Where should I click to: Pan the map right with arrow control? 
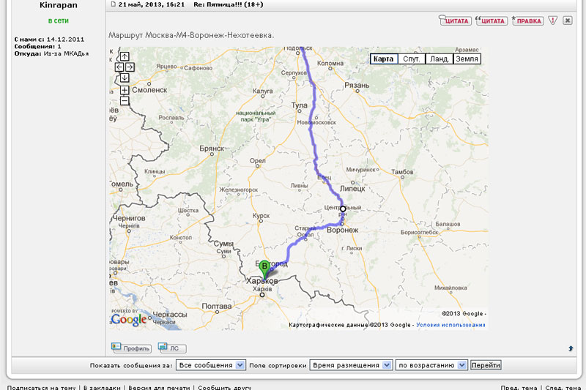(130, 67)
